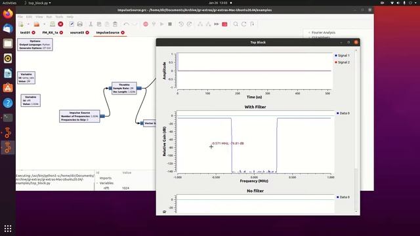Click the Throttle block output port
This screenshot has height=236, width=420.
[x=139, y=88]
